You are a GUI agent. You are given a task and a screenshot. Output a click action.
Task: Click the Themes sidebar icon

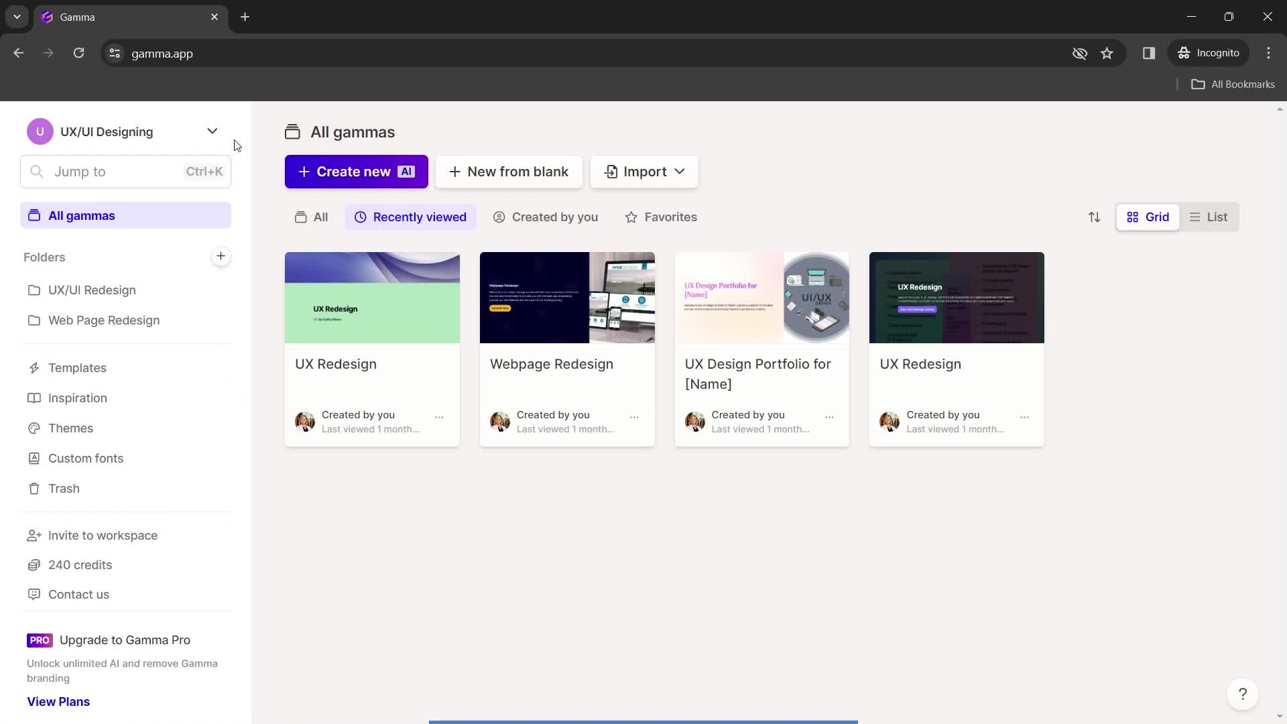coord(34,427)
